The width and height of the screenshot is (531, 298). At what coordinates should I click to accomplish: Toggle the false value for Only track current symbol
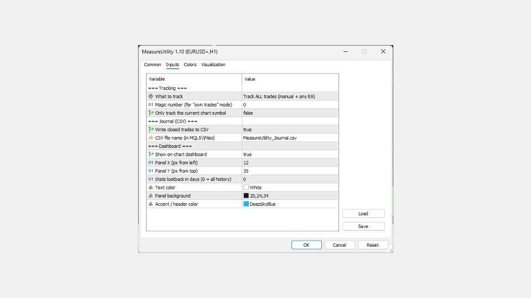pyautogui.click(x=290, y=113)
